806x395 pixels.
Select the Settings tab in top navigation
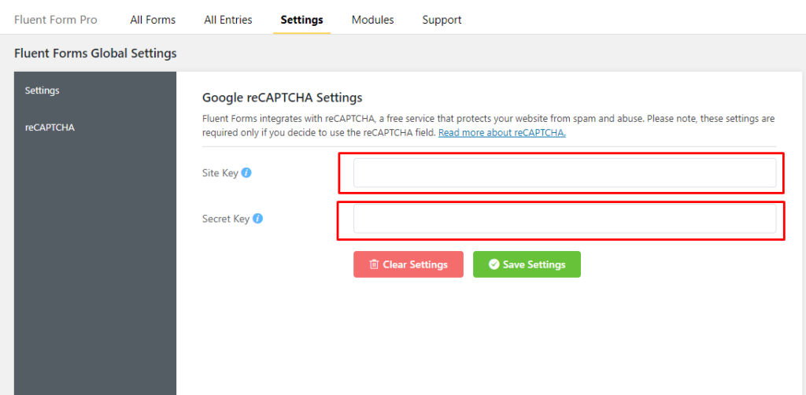coord(301,20)
